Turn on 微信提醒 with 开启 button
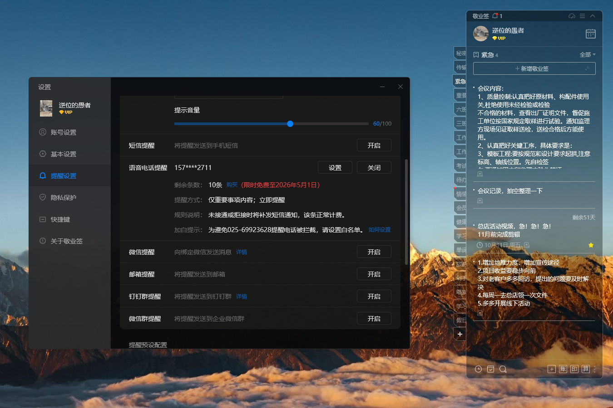The height and width of the screenshot is (408, 613). click(374, 252)
